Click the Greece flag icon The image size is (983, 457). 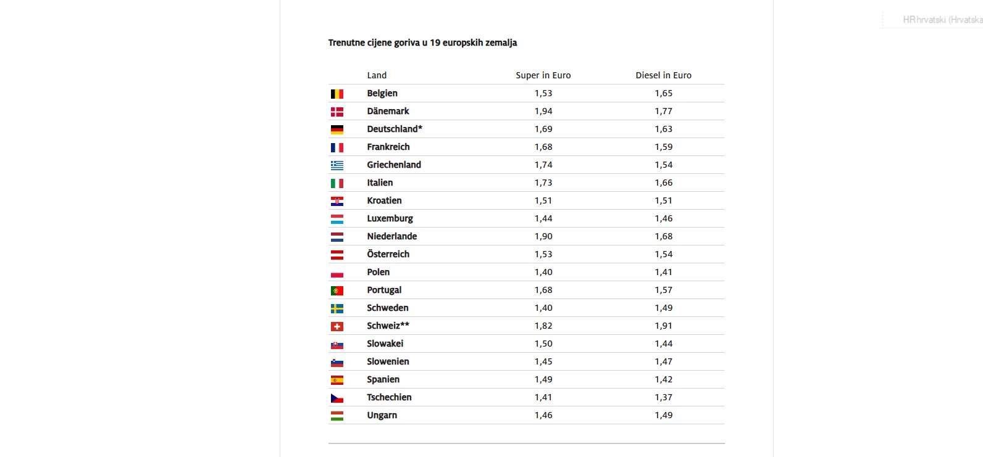coord(337,165)
